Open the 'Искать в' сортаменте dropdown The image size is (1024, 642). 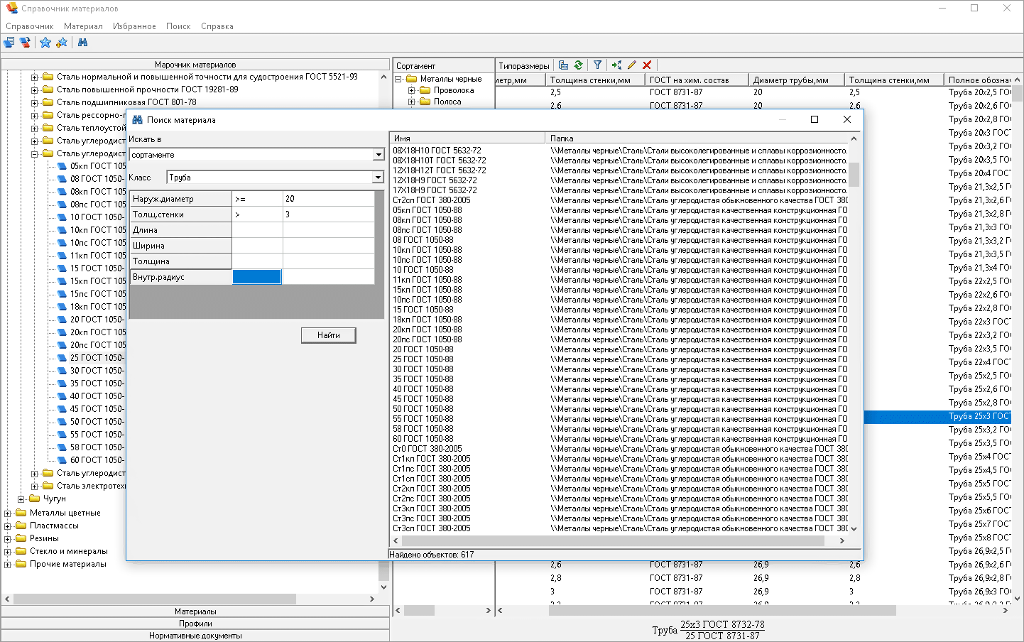378,155
